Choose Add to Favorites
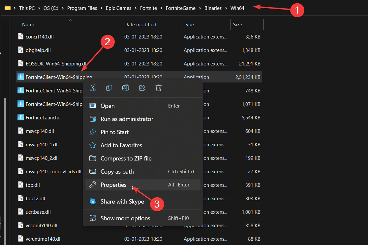The image size is (368, 245). (143, 145)
